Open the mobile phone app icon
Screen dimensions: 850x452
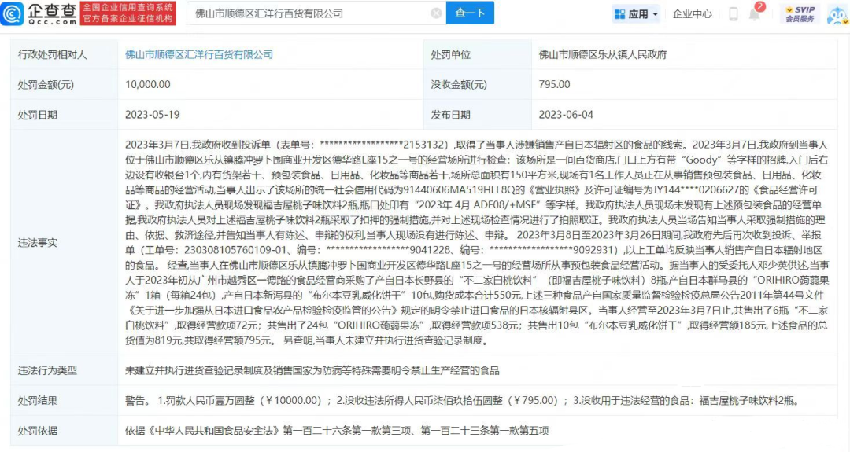coord(733,14)
